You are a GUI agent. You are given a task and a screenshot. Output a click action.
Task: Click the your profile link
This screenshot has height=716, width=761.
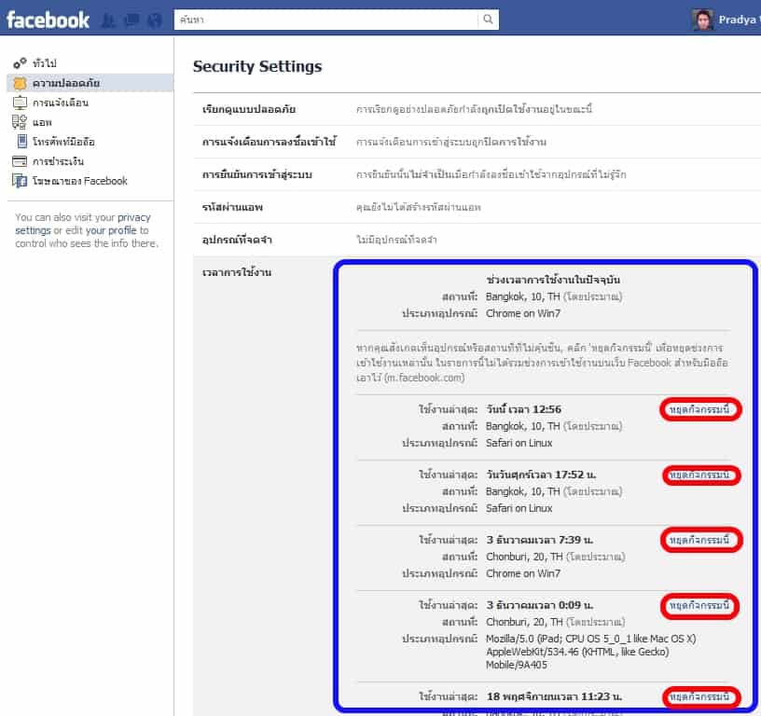pyautogui.click(x=112, y=230)
